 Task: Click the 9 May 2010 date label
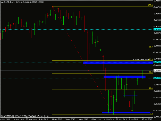(x=96, y=119)
